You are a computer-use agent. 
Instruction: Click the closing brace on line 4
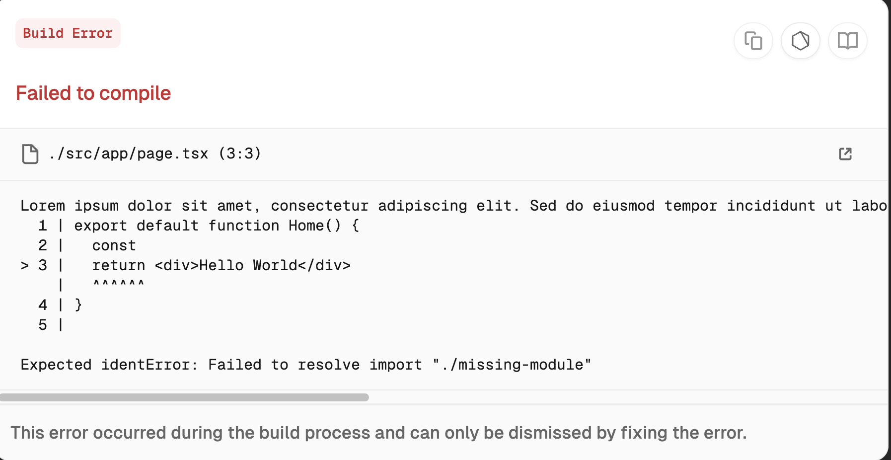pyautogui.click(x=78, y=305)
